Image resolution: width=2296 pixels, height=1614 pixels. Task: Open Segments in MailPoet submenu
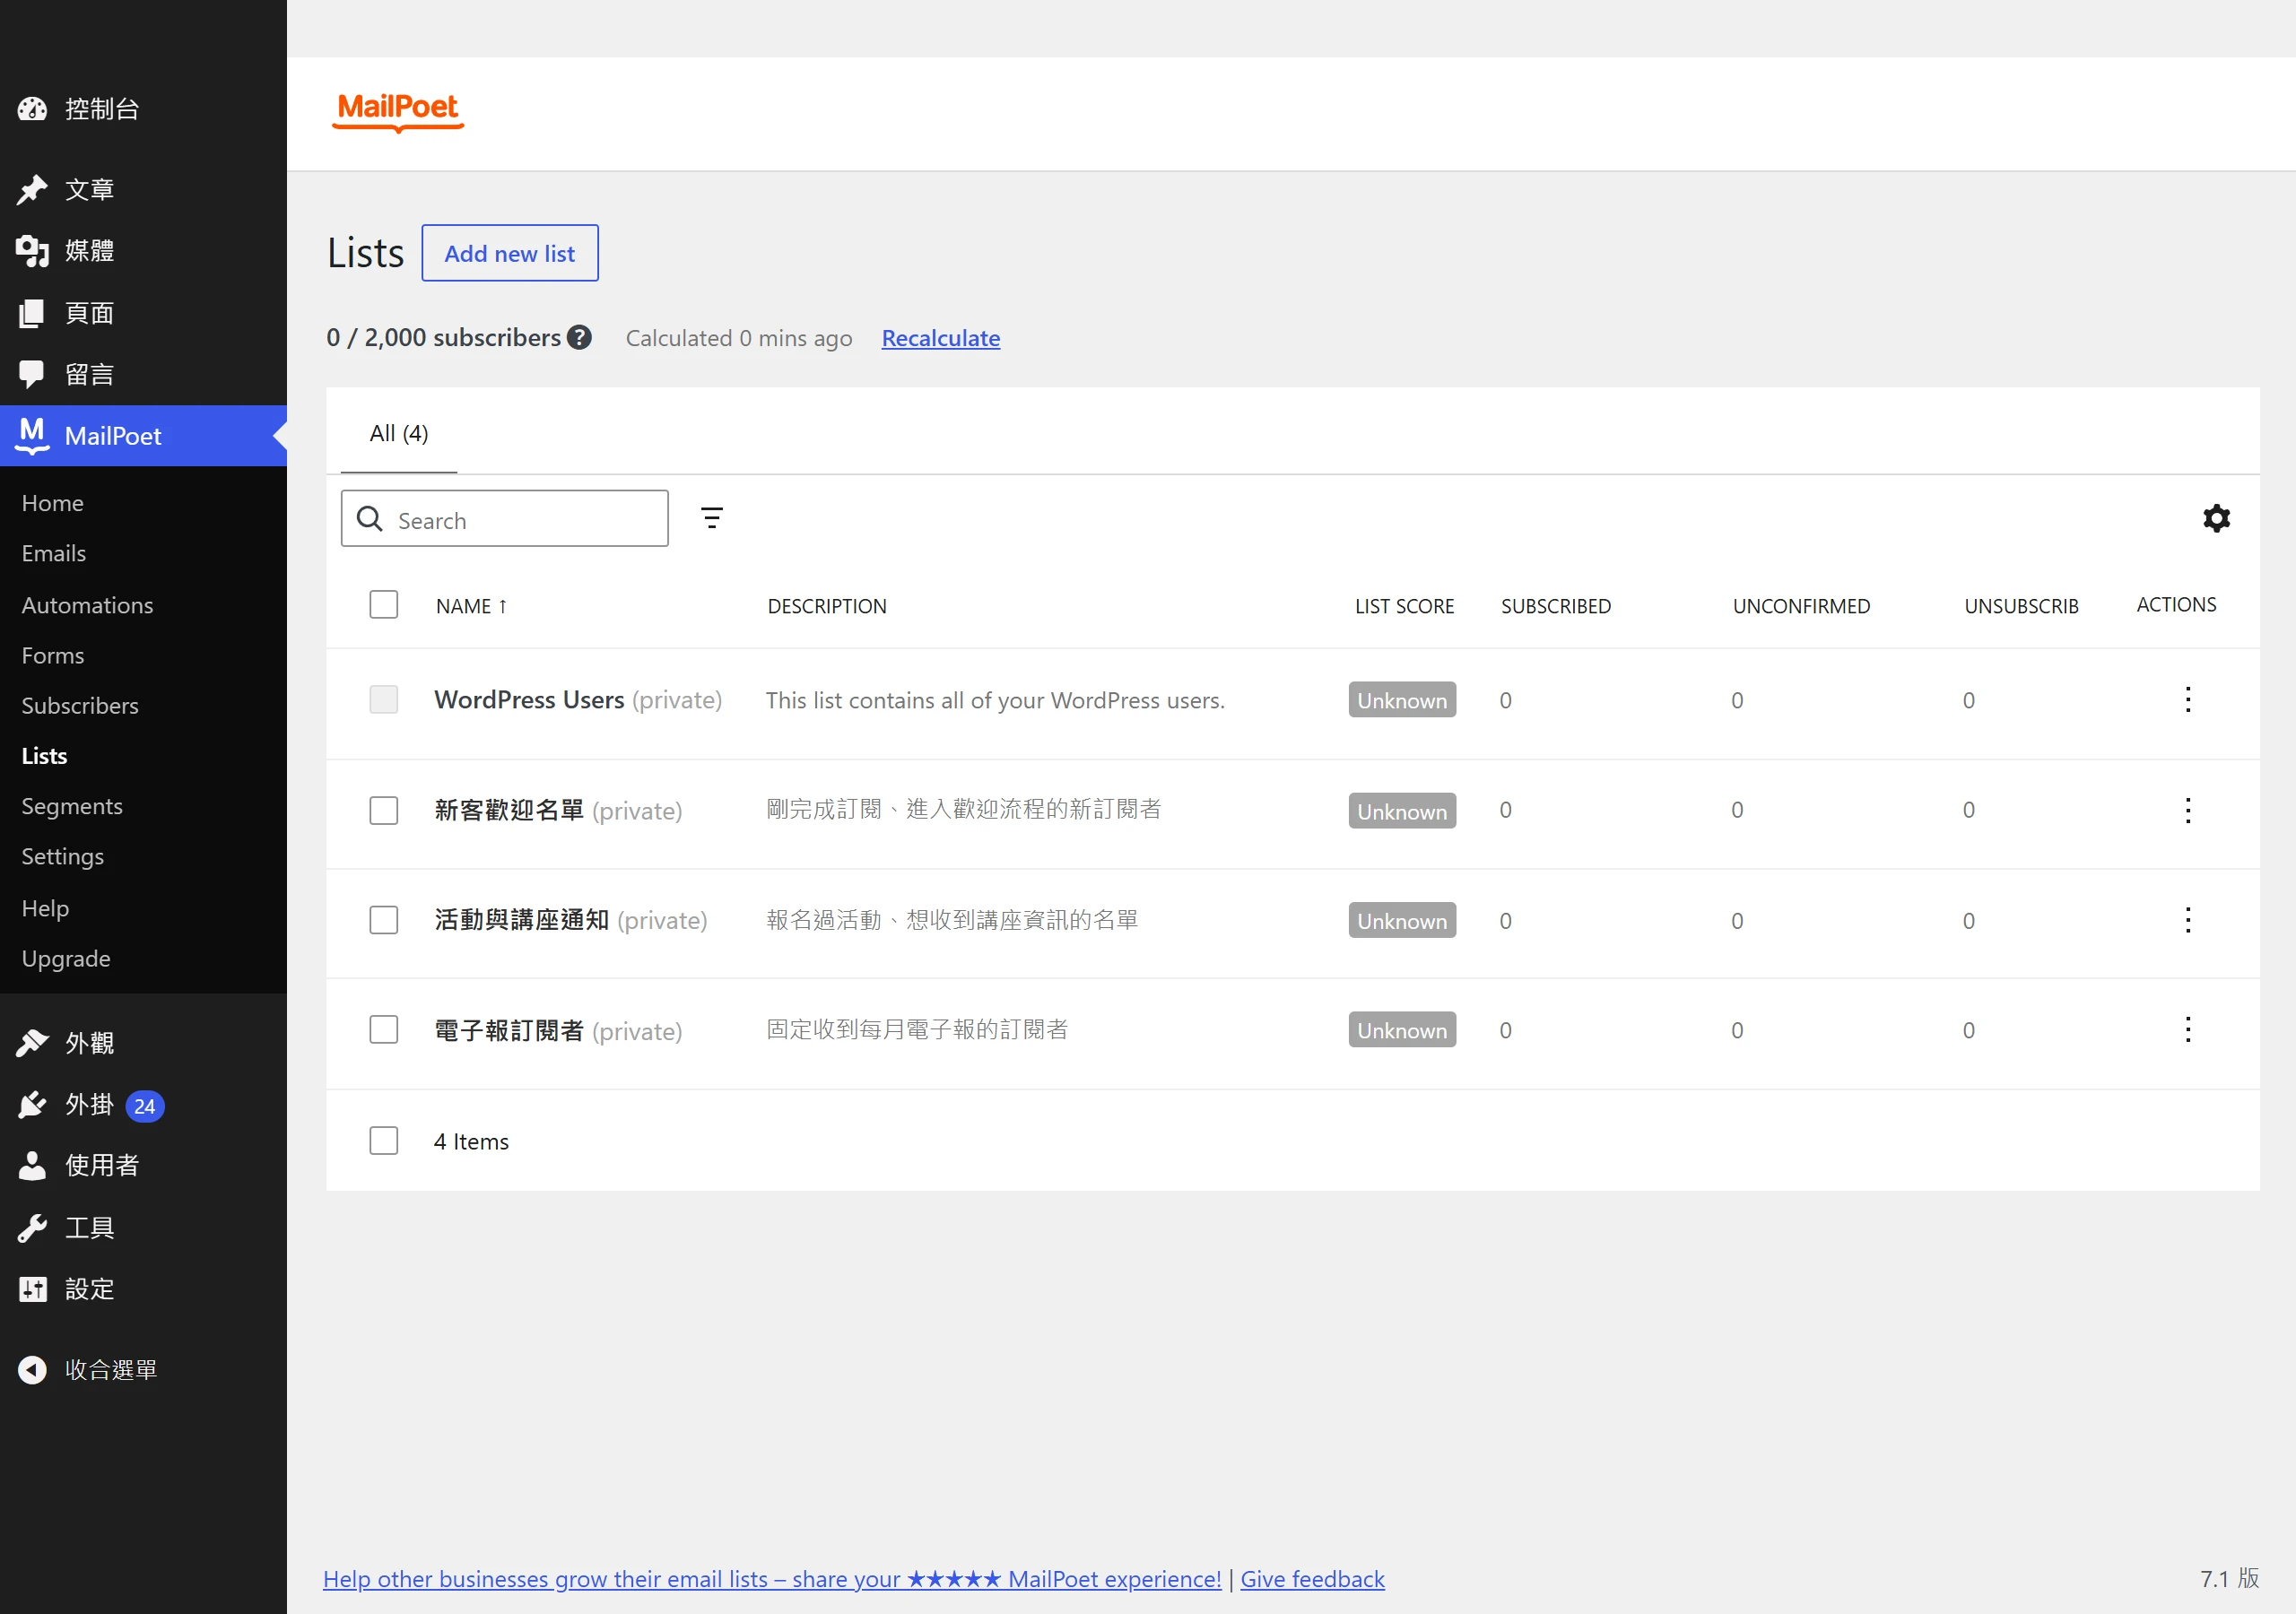pyautogui.click(x=72, y=806)
